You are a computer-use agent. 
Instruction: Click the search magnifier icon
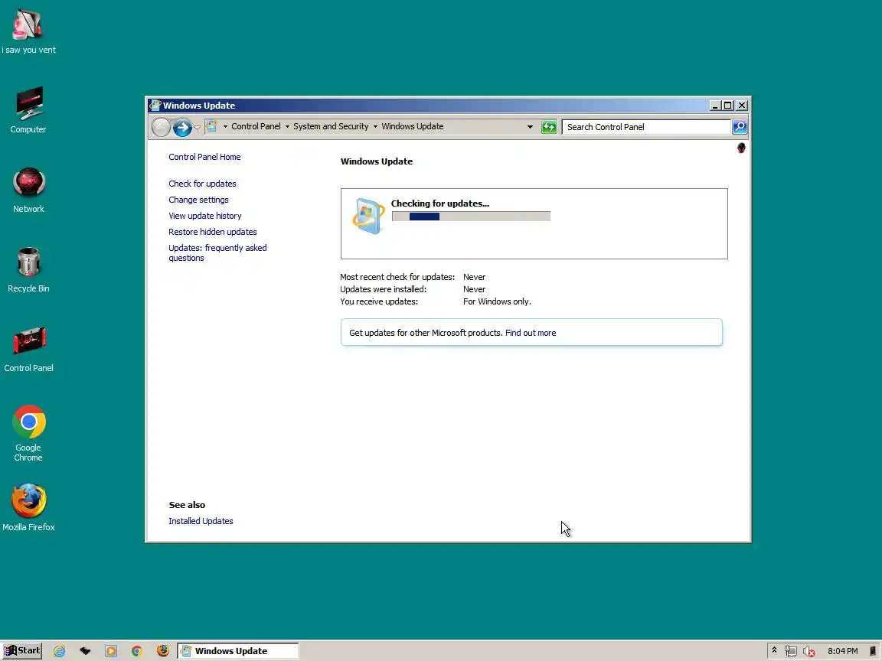coord(740,127)
